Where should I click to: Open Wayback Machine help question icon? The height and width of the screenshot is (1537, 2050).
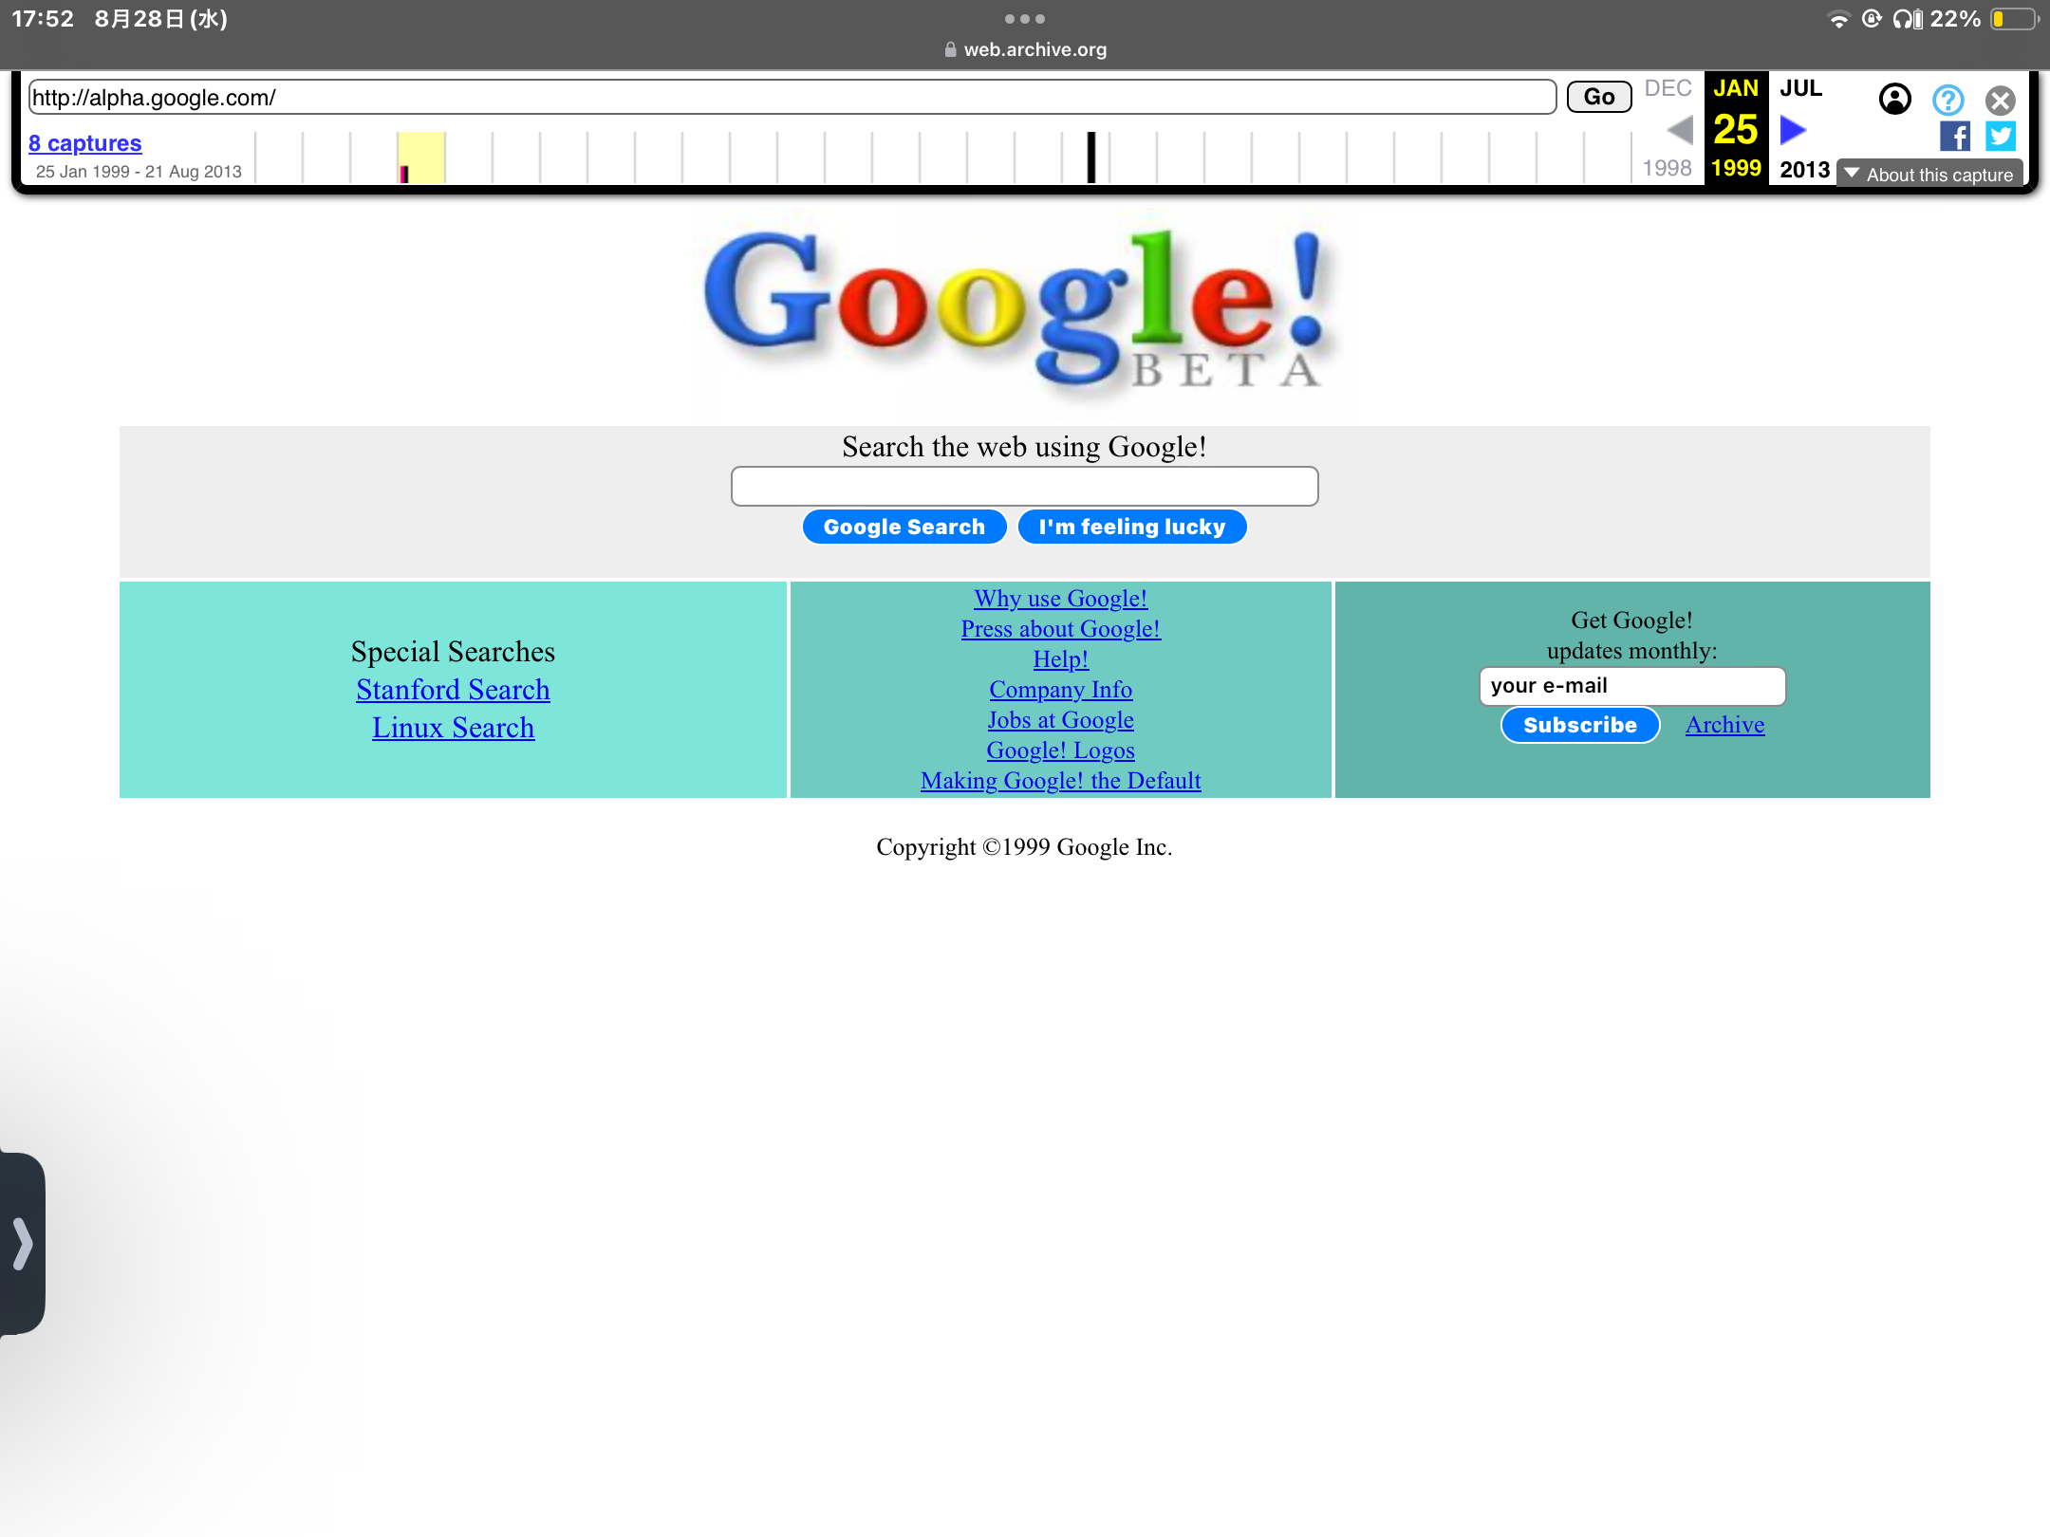[x=1947, y=100]
